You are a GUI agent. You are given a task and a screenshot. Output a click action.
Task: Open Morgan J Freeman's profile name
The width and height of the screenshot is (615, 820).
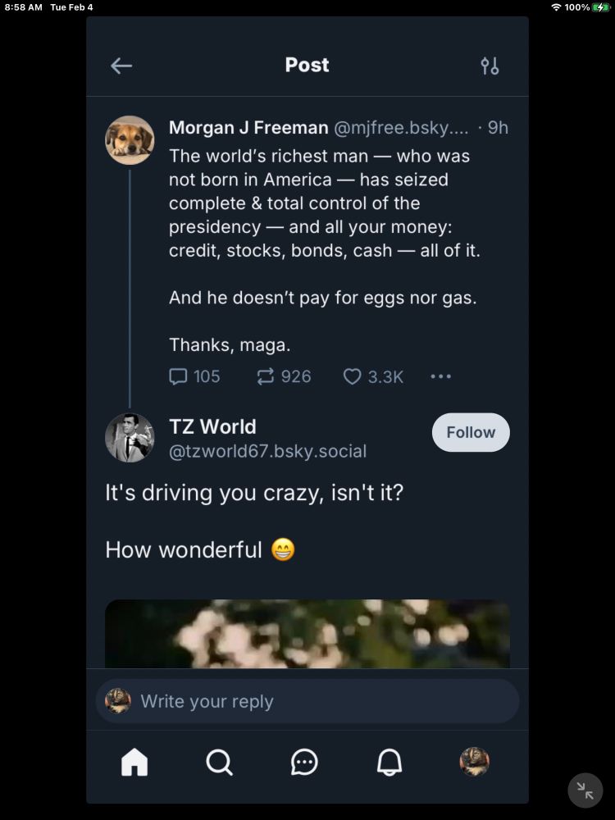tap(248, 128)
